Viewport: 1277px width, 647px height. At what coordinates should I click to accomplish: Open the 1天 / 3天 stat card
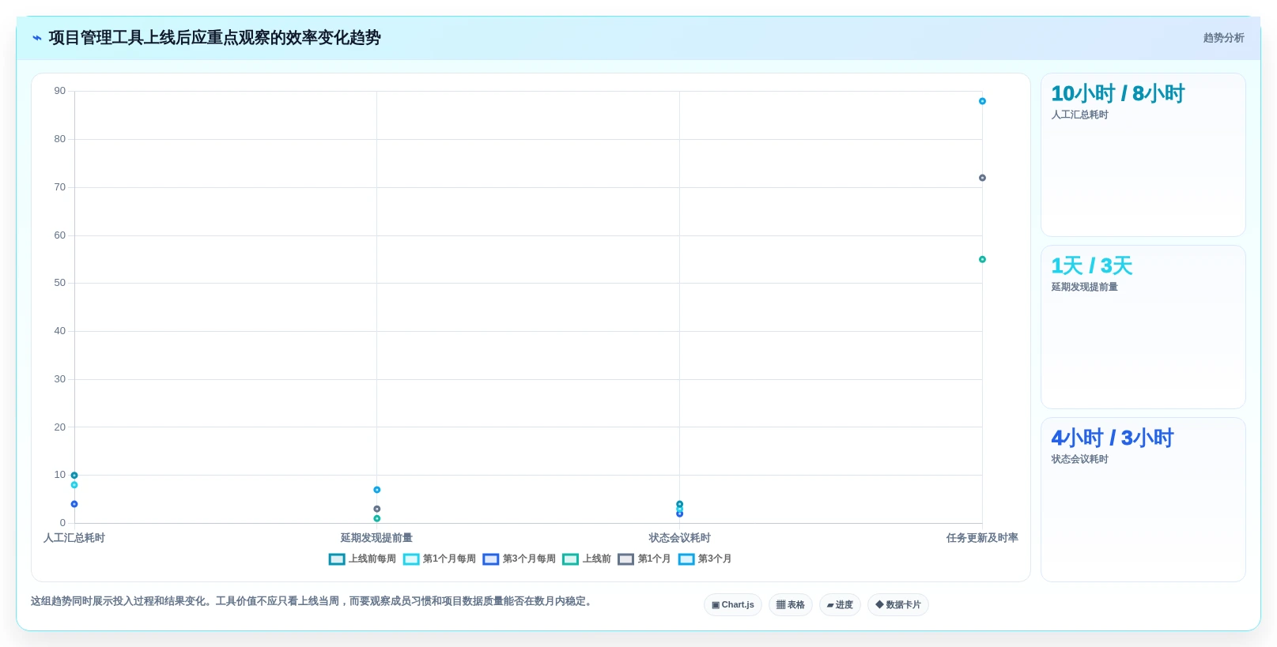(1143, 327)
